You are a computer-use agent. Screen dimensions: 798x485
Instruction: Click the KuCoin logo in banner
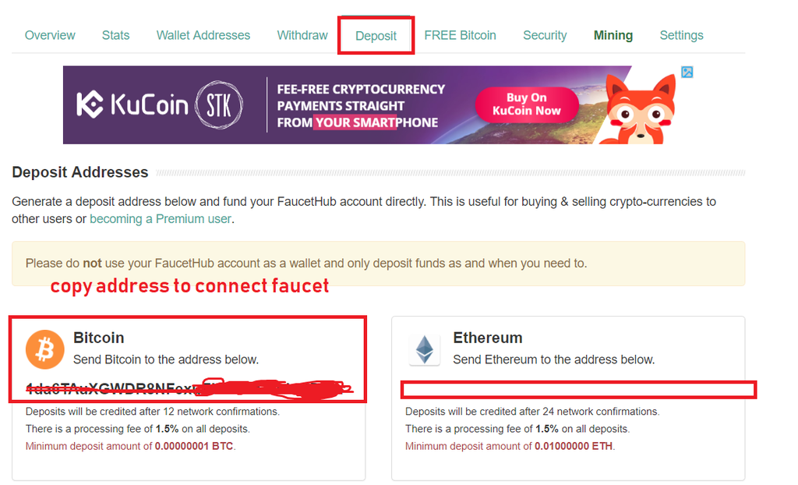pyautogui.click(x=132, y=104)
